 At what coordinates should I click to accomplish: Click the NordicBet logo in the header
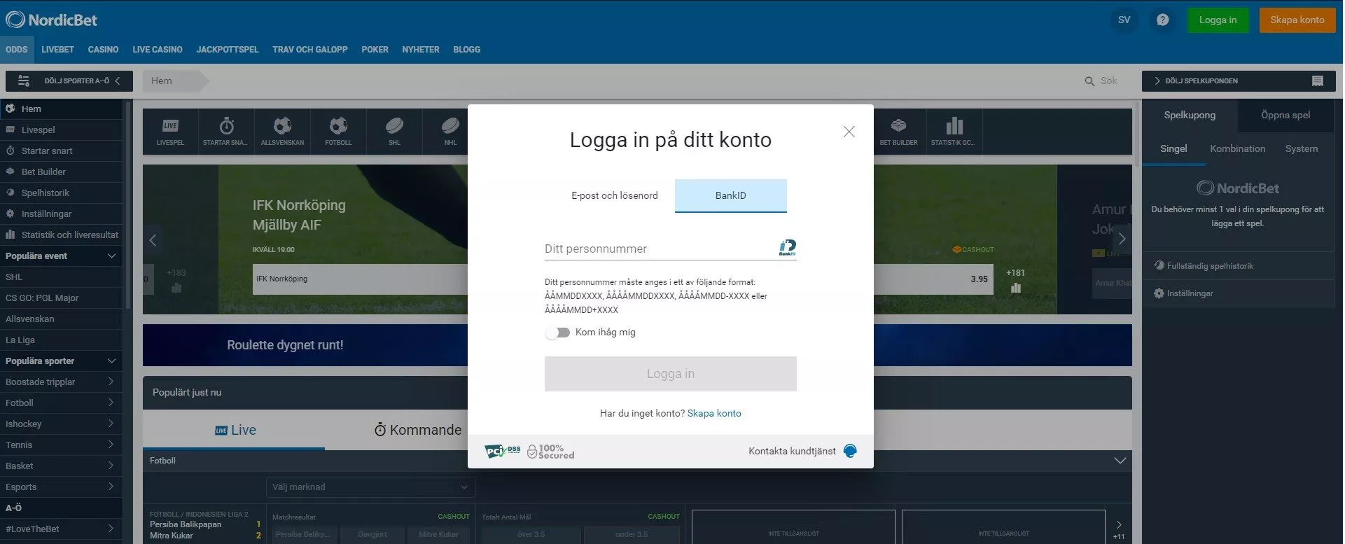[x=51, y=20]
